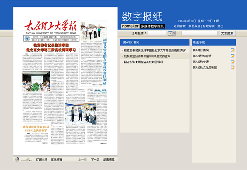Expand the date picker dropdown arrow

[x=174, y=33]
